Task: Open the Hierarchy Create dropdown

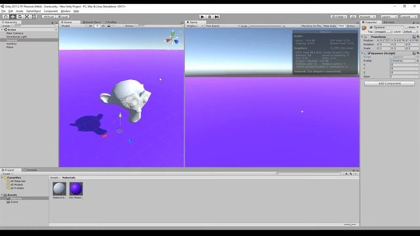Action: [7, 26]
